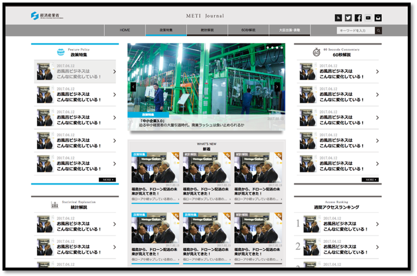Click the stopwatch icon beside 60 Seconds Commentary
The width and height of the screenshot is (417, 276).
tap(316, 52)
